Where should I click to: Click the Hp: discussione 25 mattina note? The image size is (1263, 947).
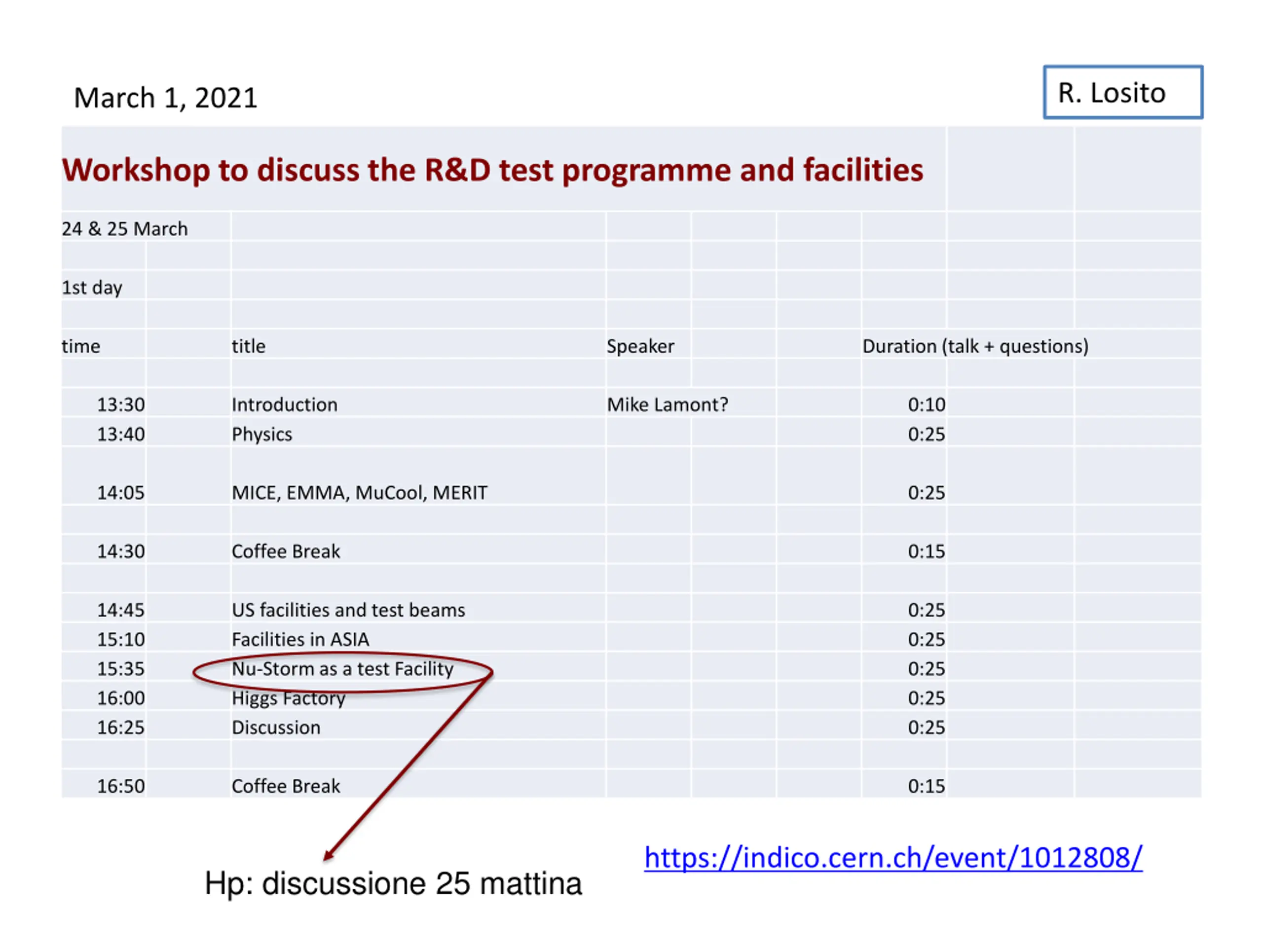(393, 884)
